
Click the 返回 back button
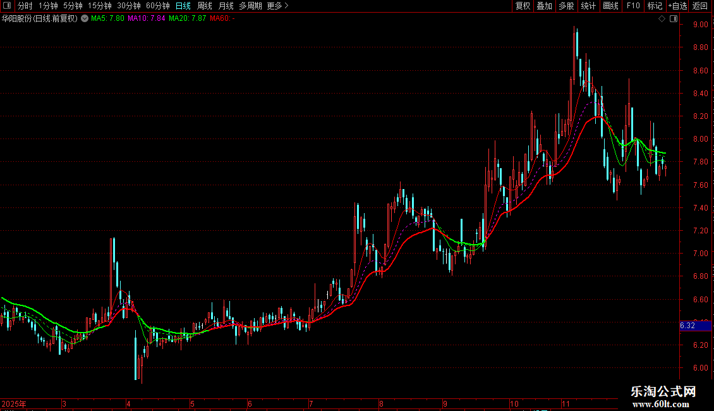pyautogui.click(x=700, y=6)
